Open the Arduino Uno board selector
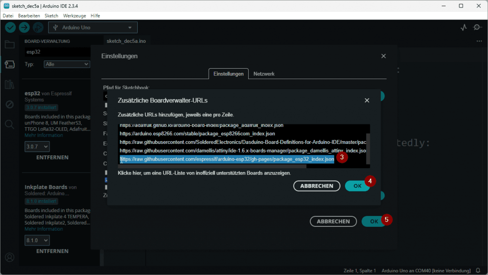The image size is (488, 275). 92,27
